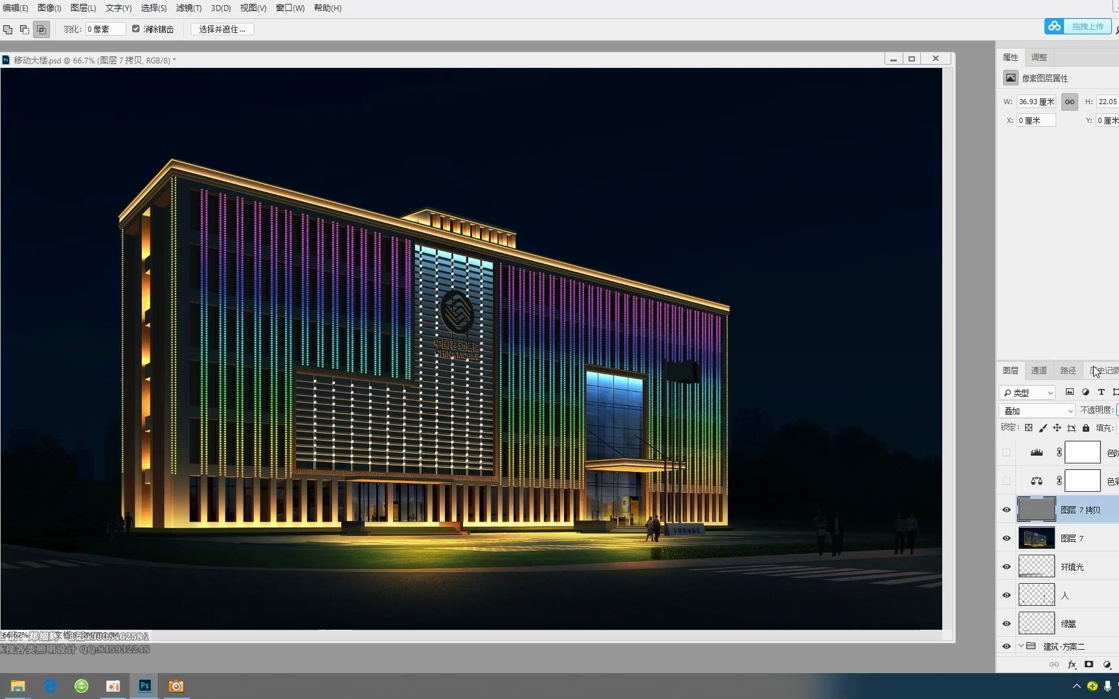Click the 拖拽上传 upload button
The width and height of the screenshot is (1119, 699).
1088,26
